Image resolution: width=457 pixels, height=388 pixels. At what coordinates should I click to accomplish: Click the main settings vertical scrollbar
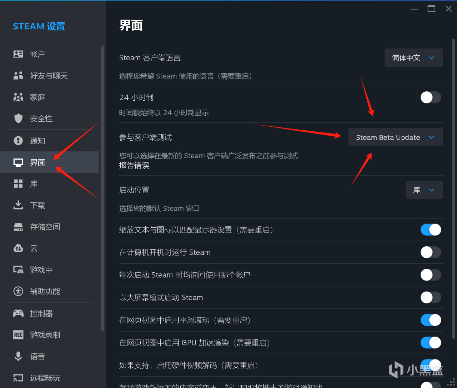(x=453, y=188)
